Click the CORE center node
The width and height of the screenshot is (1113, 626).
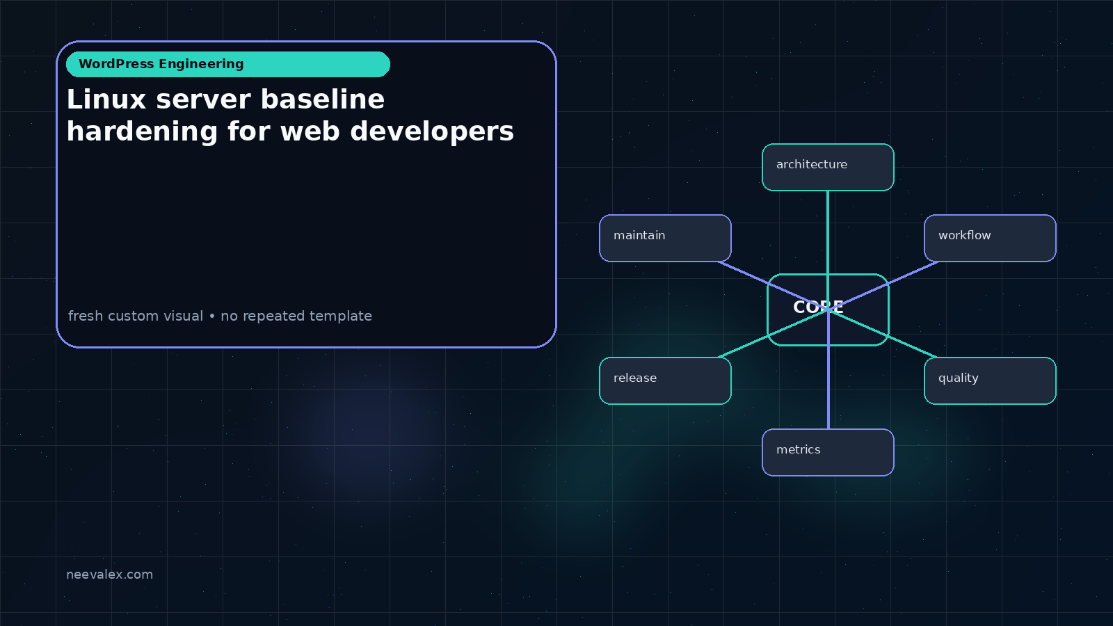coord(828,310)
